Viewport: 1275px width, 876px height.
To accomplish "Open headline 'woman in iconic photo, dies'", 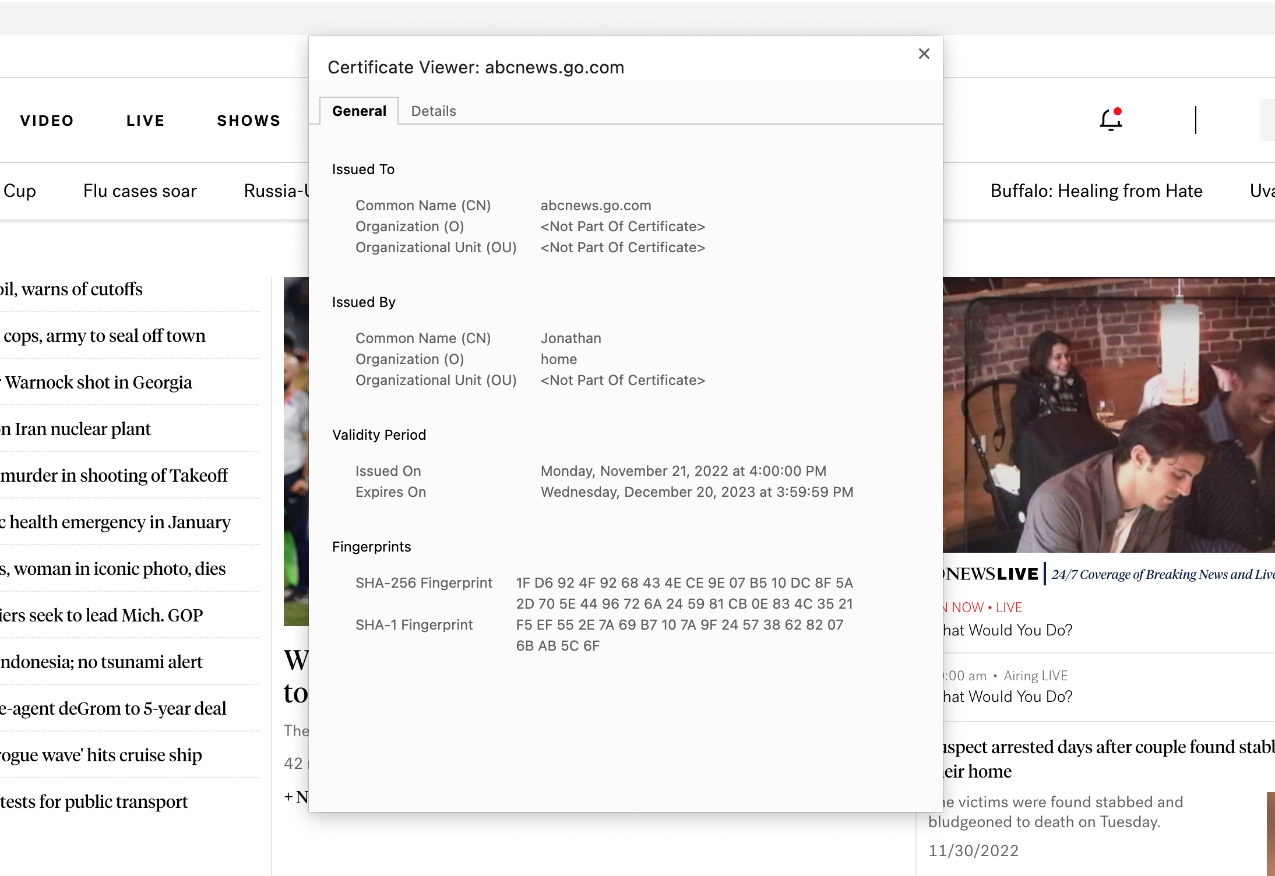I will 113,568.
